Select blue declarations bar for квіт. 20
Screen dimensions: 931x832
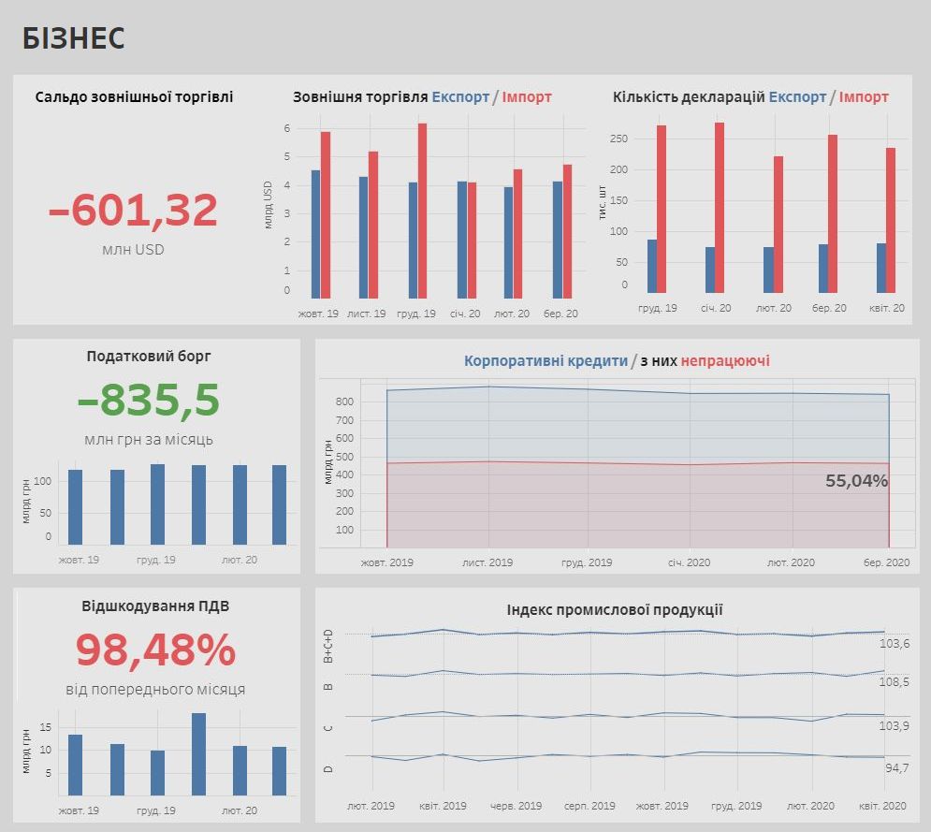pyautogui.click(x=881, y=268)
